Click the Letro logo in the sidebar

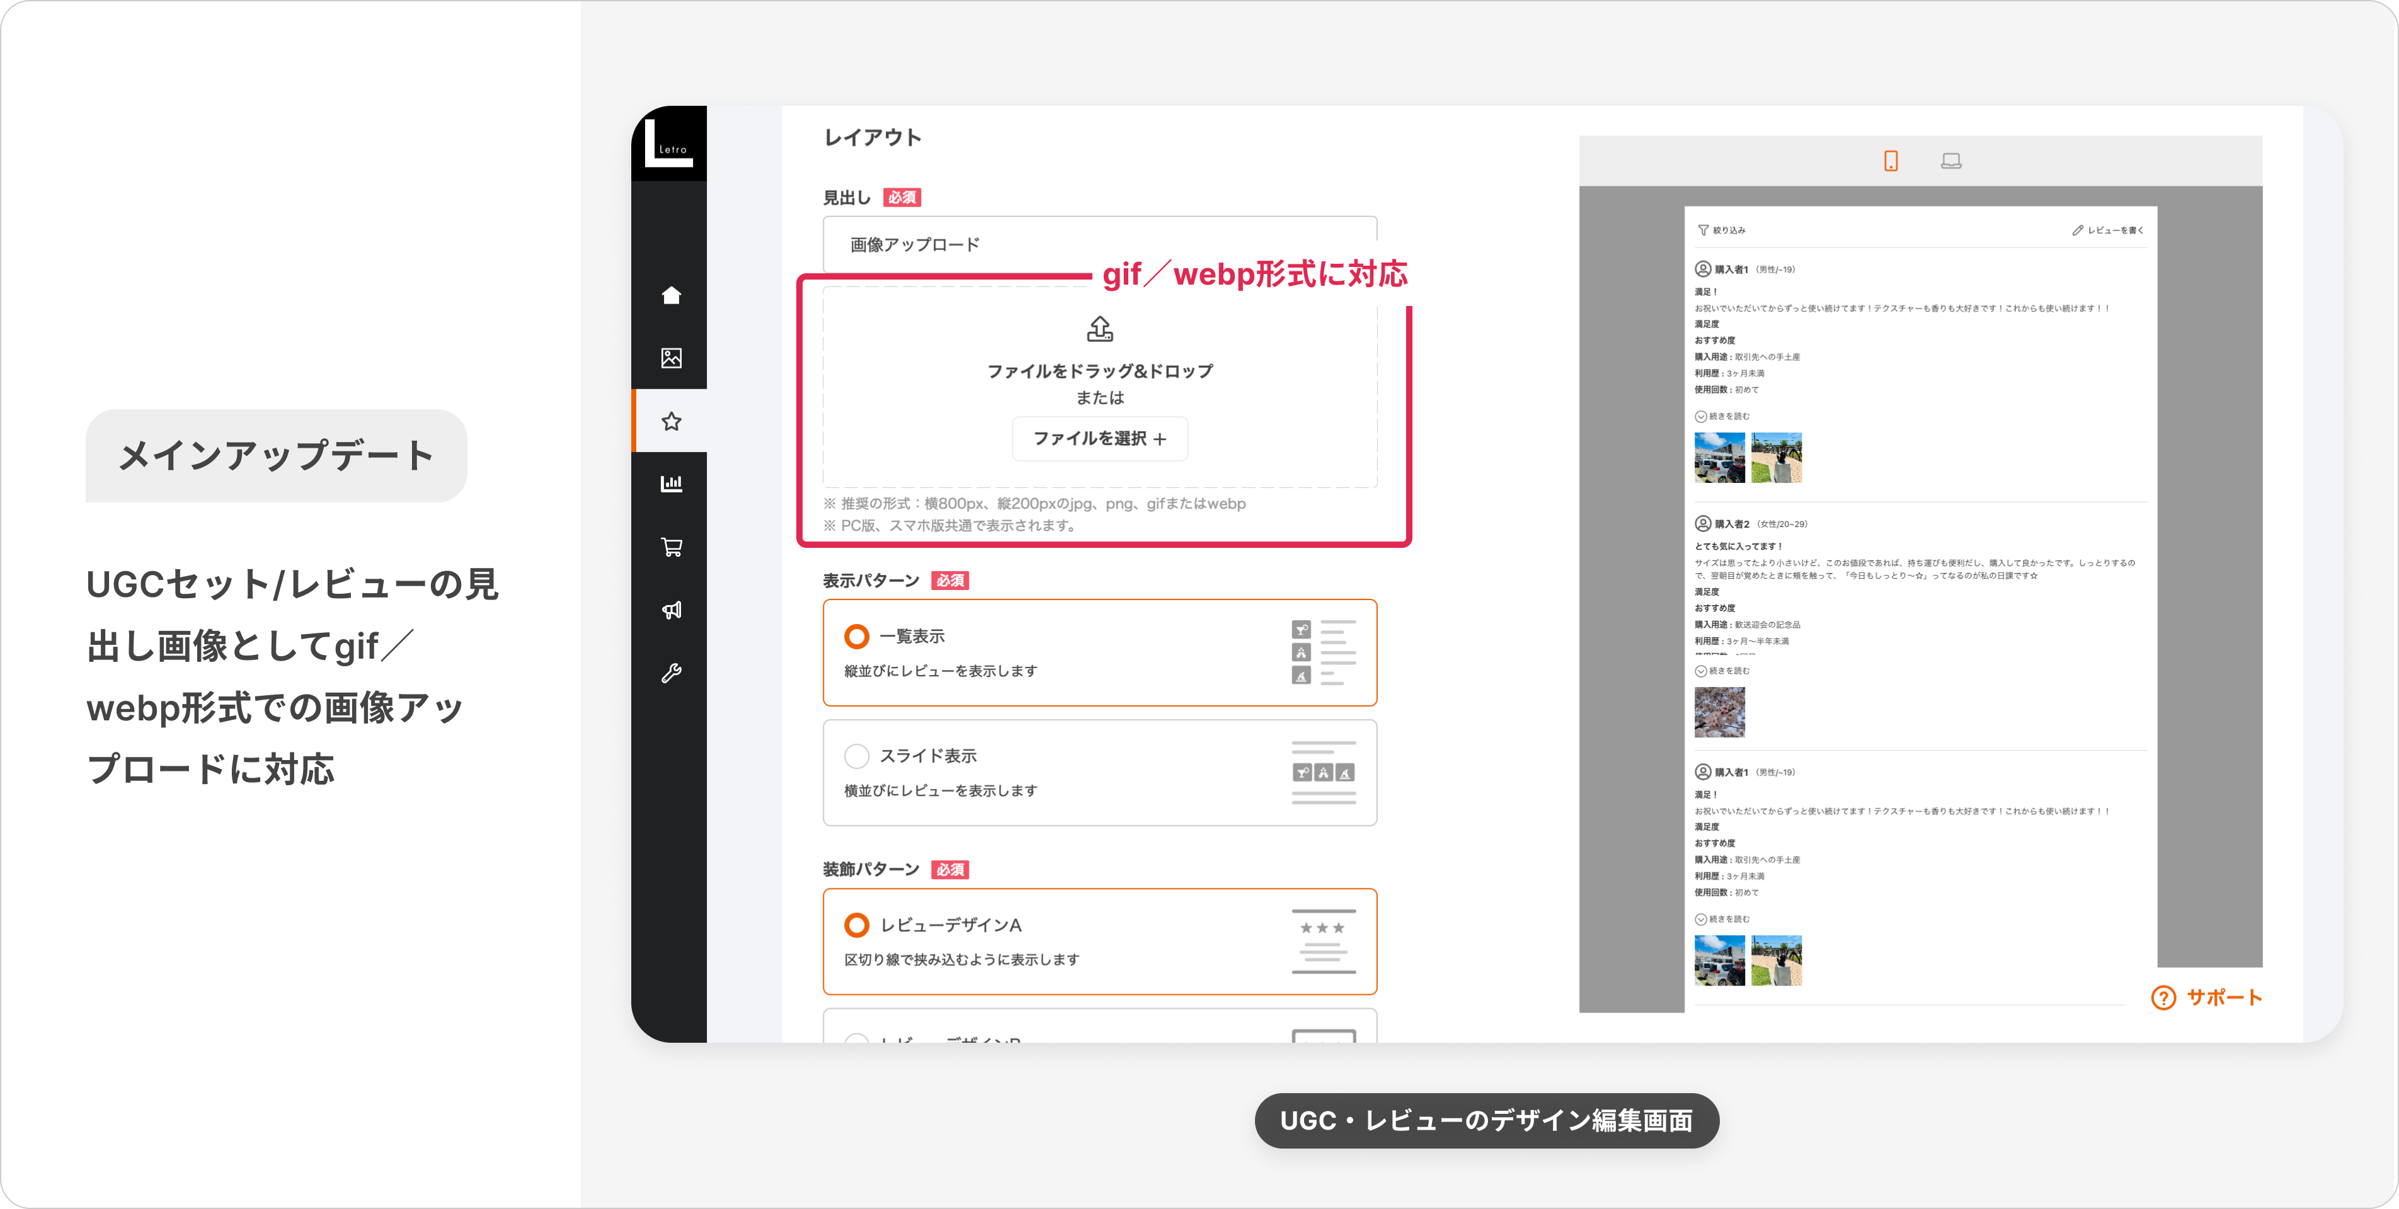click(x=668, y=144)
